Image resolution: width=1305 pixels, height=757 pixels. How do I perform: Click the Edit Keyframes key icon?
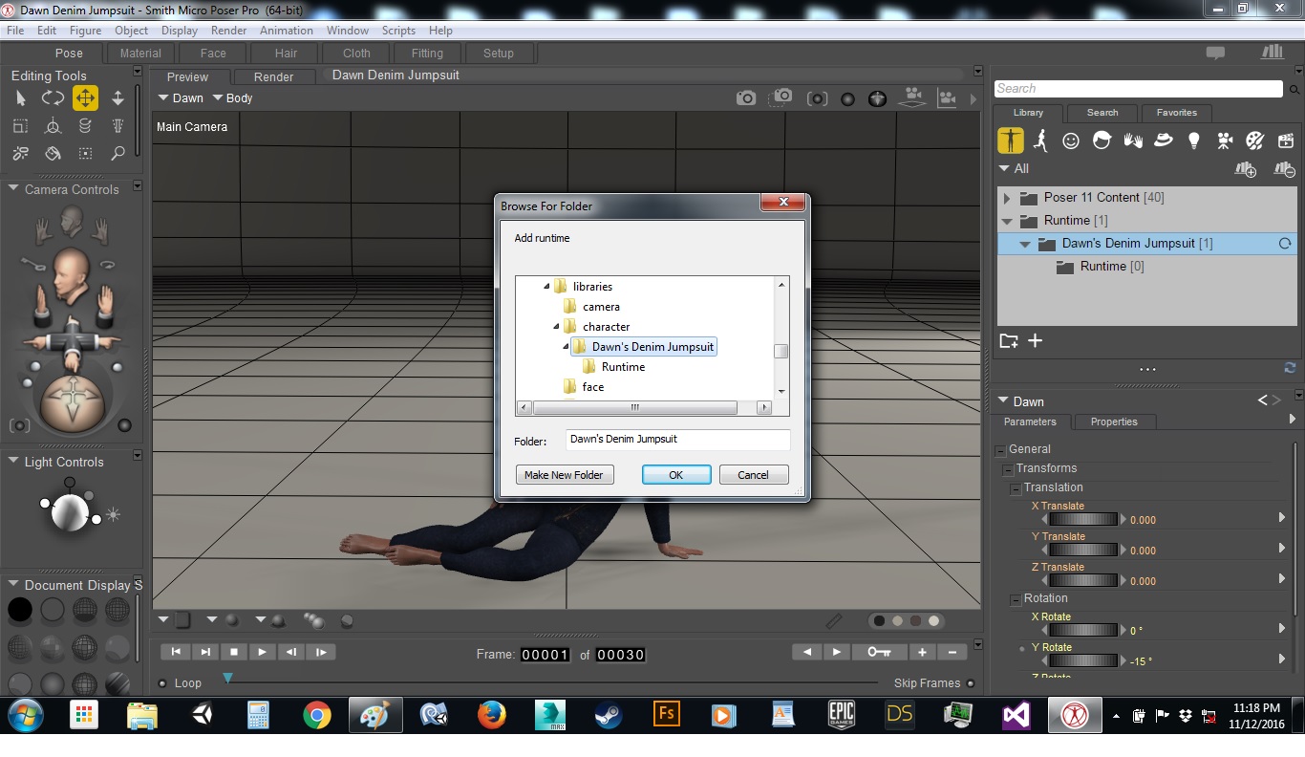pyautogui.click(x=879, y=652)
